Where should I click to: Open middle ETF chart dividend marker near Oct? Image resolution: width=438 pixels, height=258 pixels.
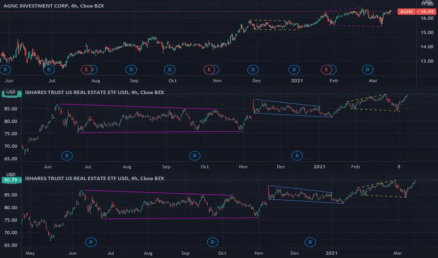click(x=195, y=156)
